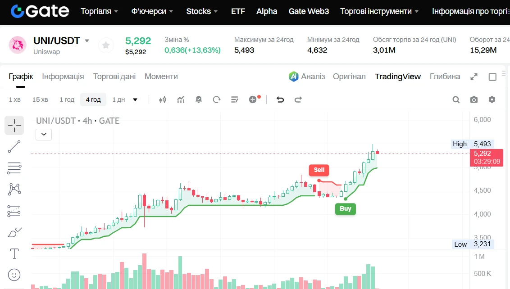The image size is (510, 289).
Task: Switch chart to Оригінал mode
Action: 349,77
